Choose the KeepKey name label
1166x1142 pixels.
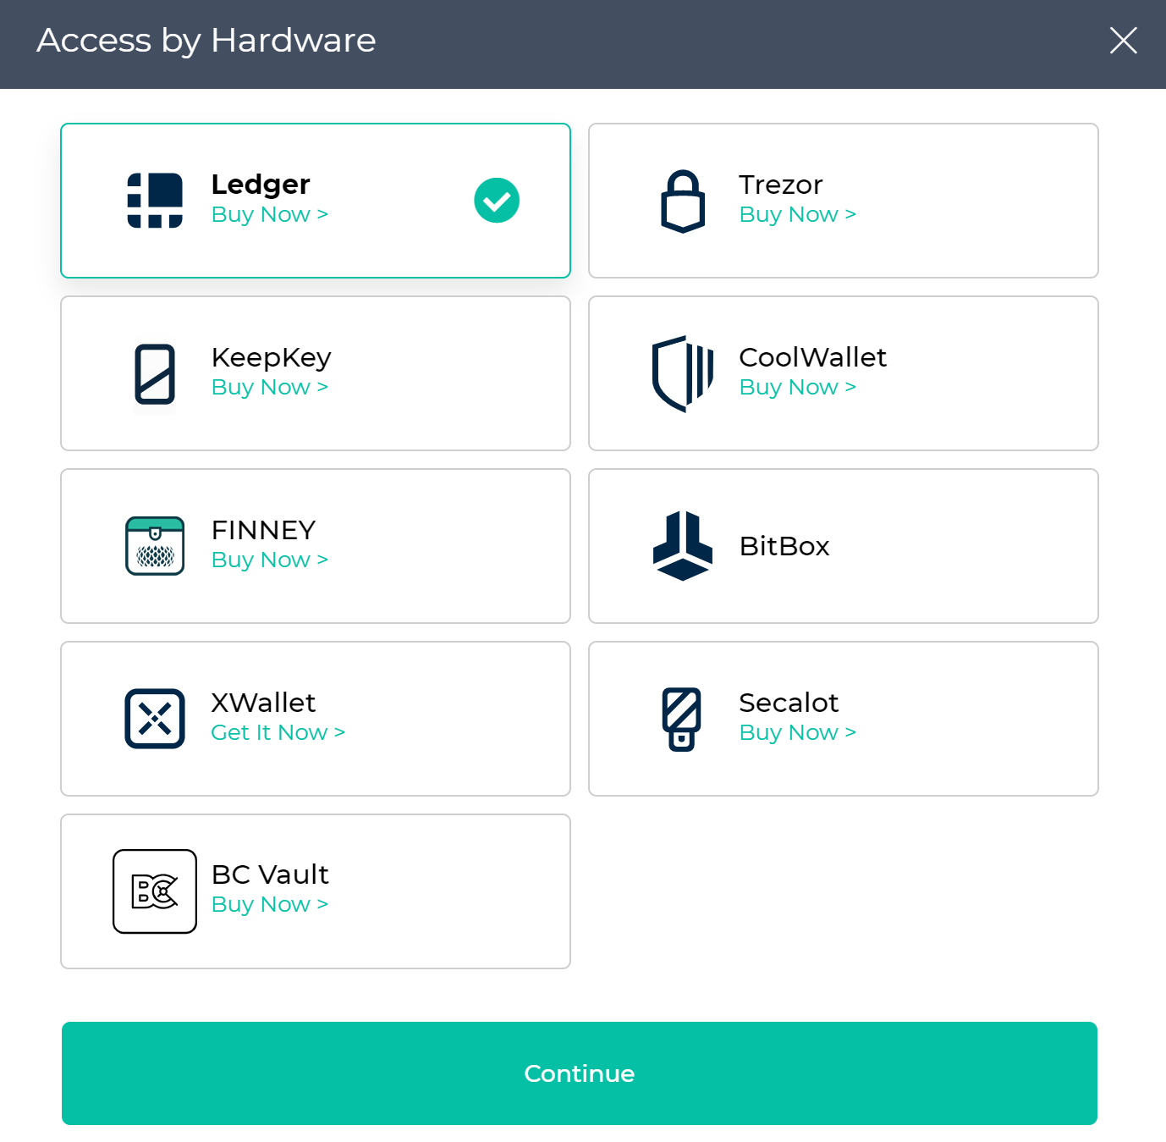[x=271, y=358]
